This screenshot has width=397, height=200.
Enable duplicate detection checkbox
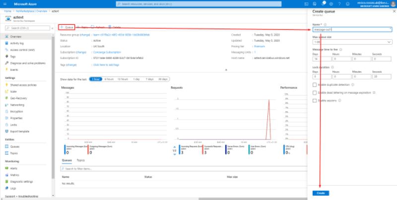(315, 85)
